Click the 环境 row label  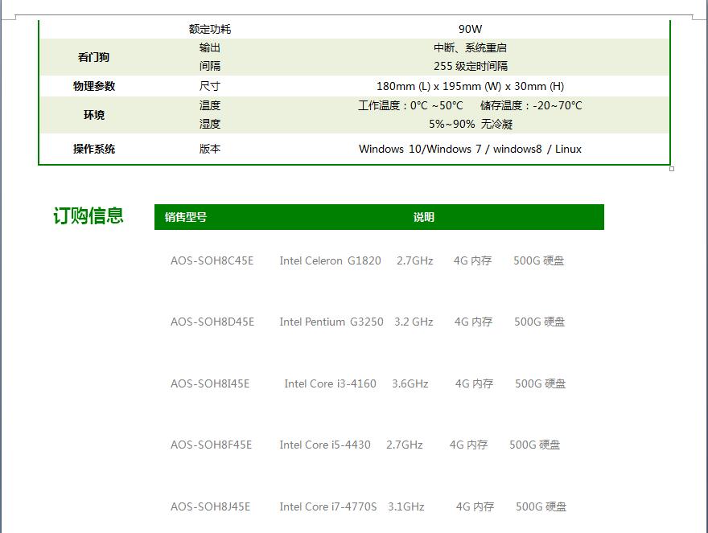(94, 115)
